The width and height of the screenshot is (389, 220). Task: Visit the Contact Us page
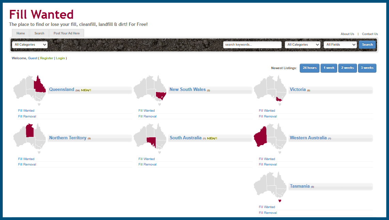point(370,34)
